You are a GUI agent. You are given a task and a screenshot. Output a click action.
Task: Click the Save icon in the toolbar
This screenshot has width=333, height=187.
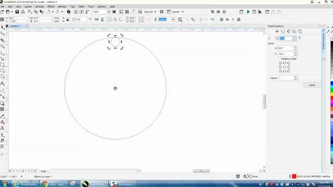point(17,12)
